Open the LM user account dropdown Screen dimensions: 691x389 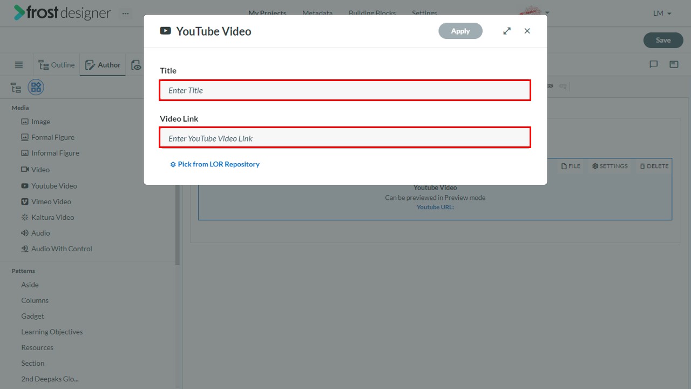pos(662,13)
